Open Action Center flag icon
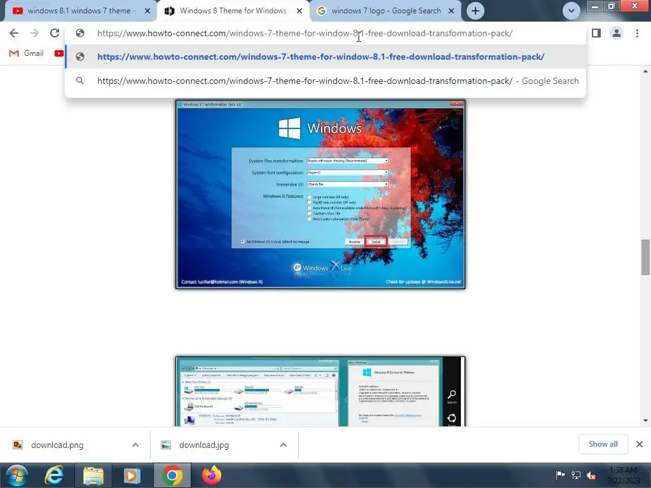Viewport: 651px width, 488px height. [x=561, y=475]
